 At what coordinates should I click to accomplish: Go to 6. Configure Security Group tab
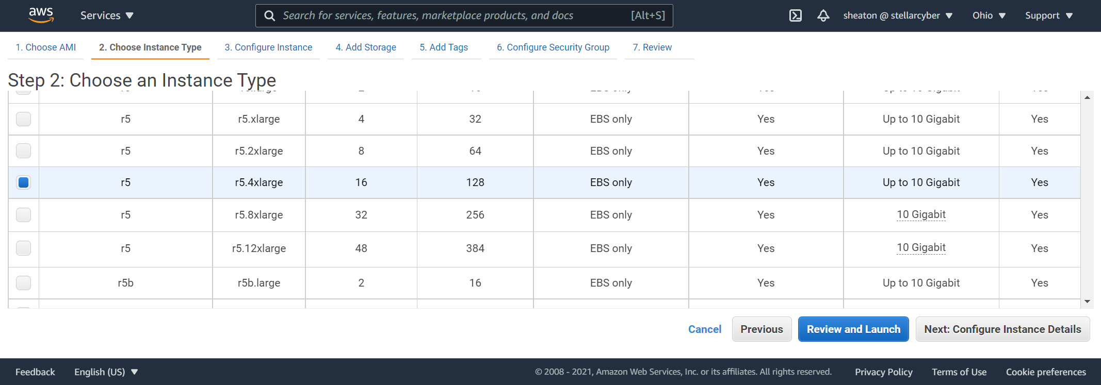click(x=553, y=47)
